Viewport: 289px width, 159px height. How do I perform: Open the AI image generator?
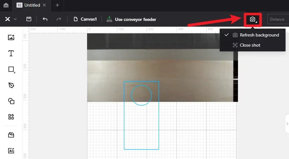pos(11,151)
